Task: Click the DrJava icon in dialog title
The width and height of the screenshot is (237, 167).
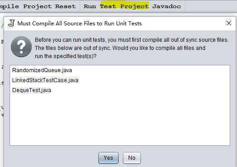Action: [x=11, y=23]
